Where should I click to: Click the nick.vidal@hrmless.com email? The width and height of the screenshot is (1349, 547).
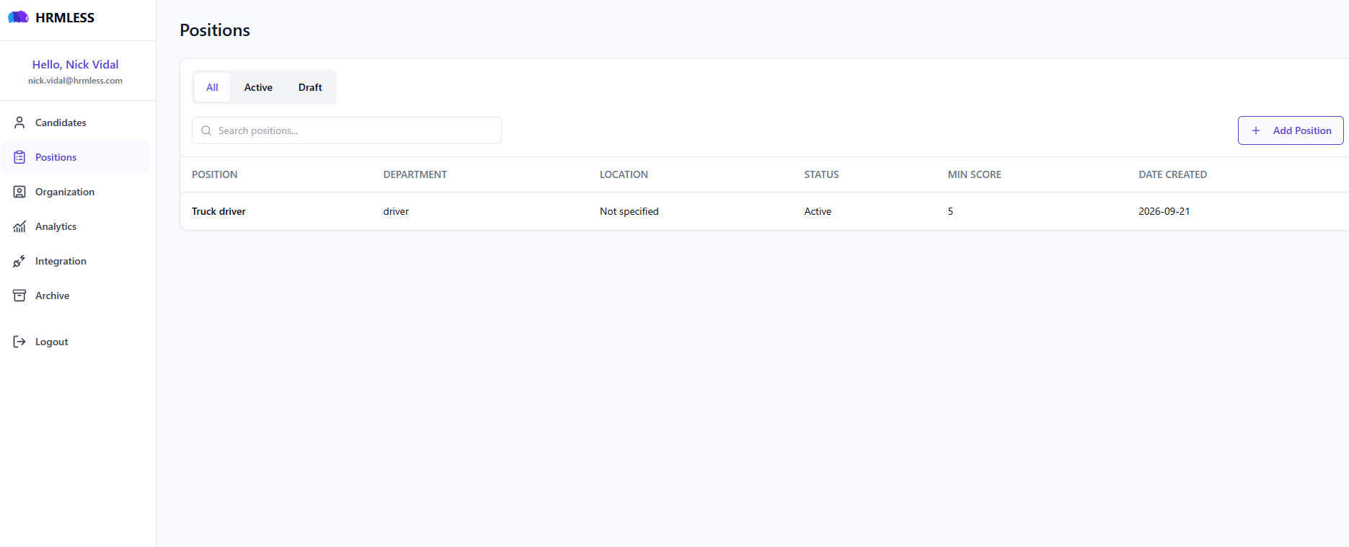75,81
